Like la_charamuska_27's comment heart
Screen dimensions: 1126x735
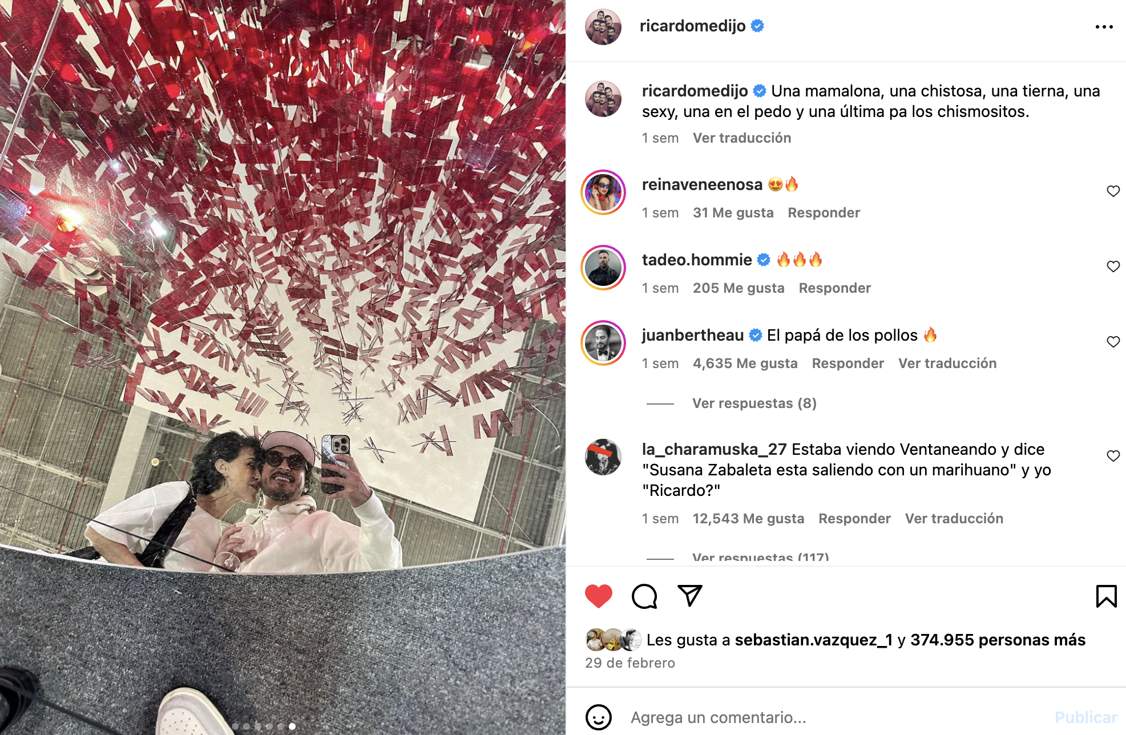pos(1113,456)
